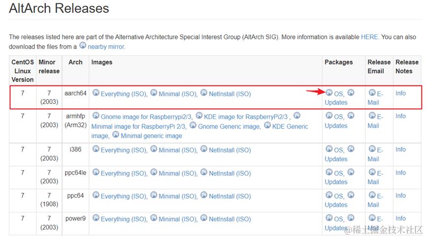The height and width of the screenshot is (238, 426).
Task: Click globe icon beside power9 NetInstall (ISO)
Action: coord(204,218)
